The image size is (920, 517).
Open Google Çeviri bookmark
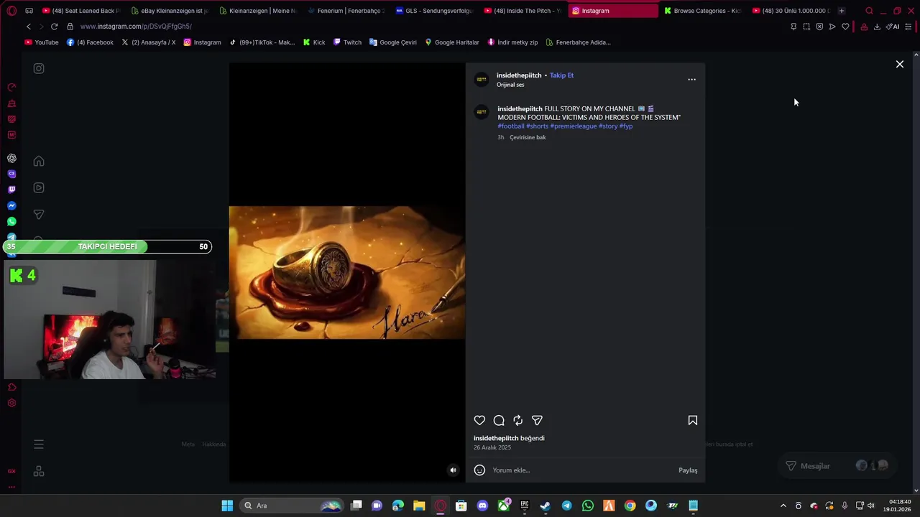click(393, 42)
